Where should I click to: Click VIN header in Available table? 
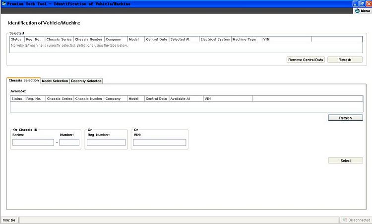tap(228, 98)
